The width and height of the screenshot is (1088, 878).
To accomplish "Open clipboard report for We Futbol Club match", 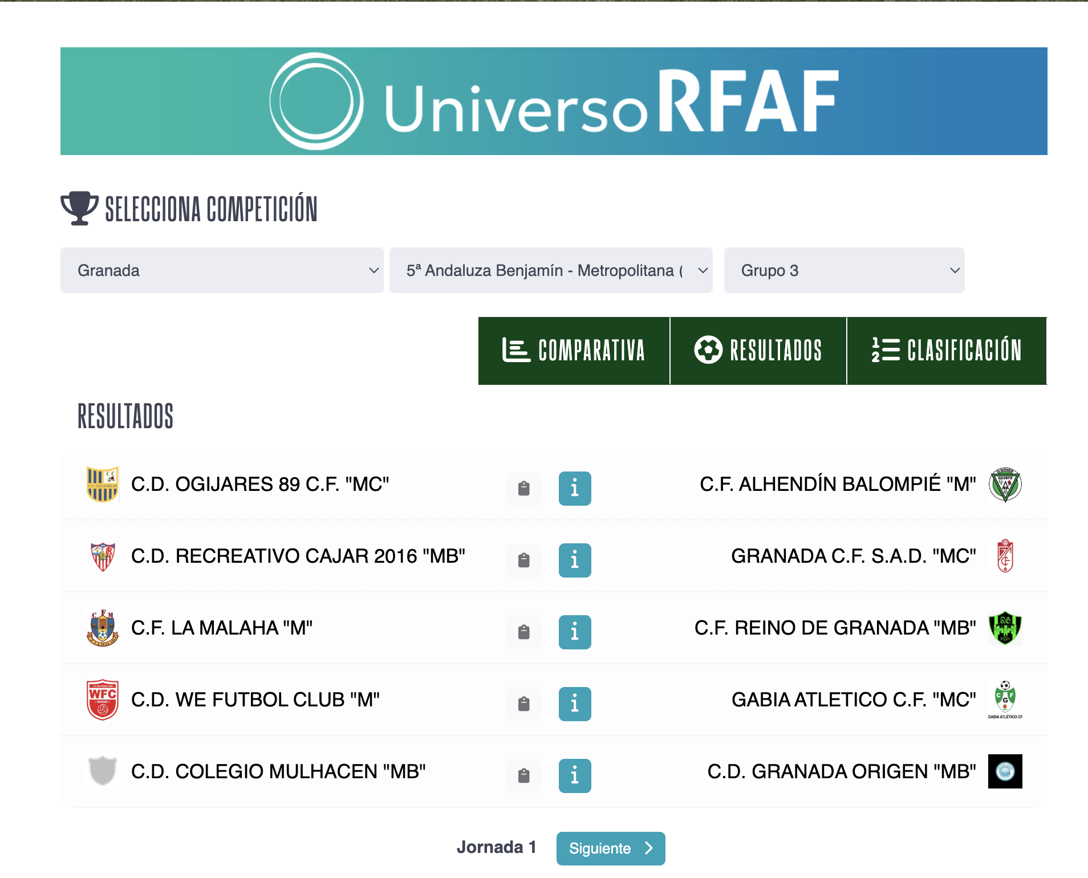I will click(523, 704).
